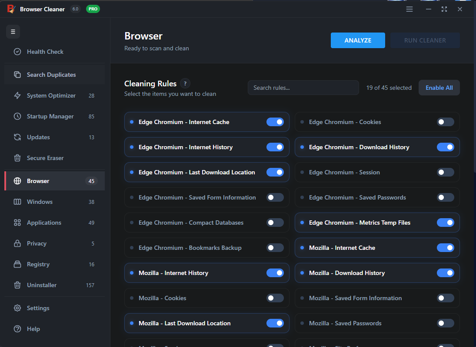Disable Edge Chromium Internet Cache toggle
The width and height of the screenshot is (476, 347).
(x=275, y=122)
